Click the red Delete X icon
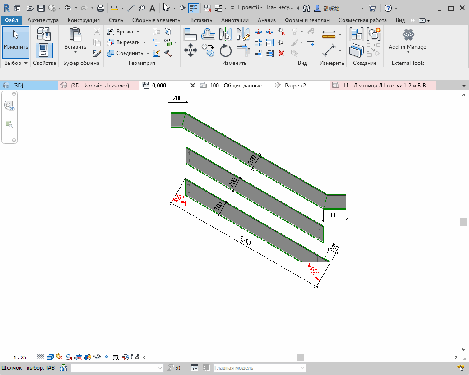469x375 pixels. click(281, 53)
